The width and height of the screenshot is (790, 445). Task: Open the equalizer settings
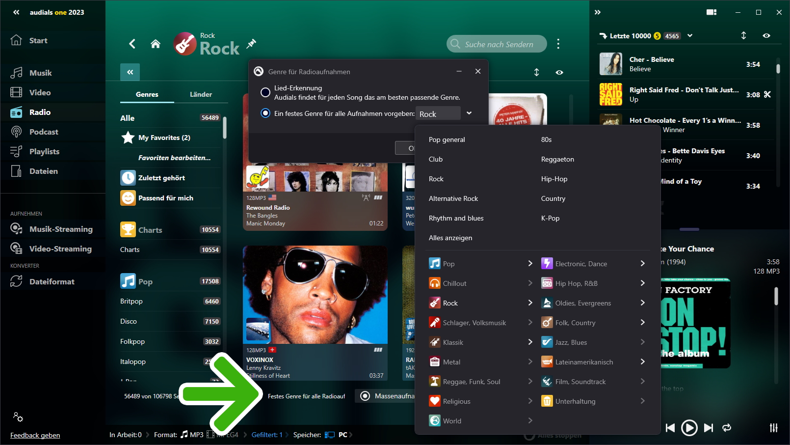click(x=774, y=428)
